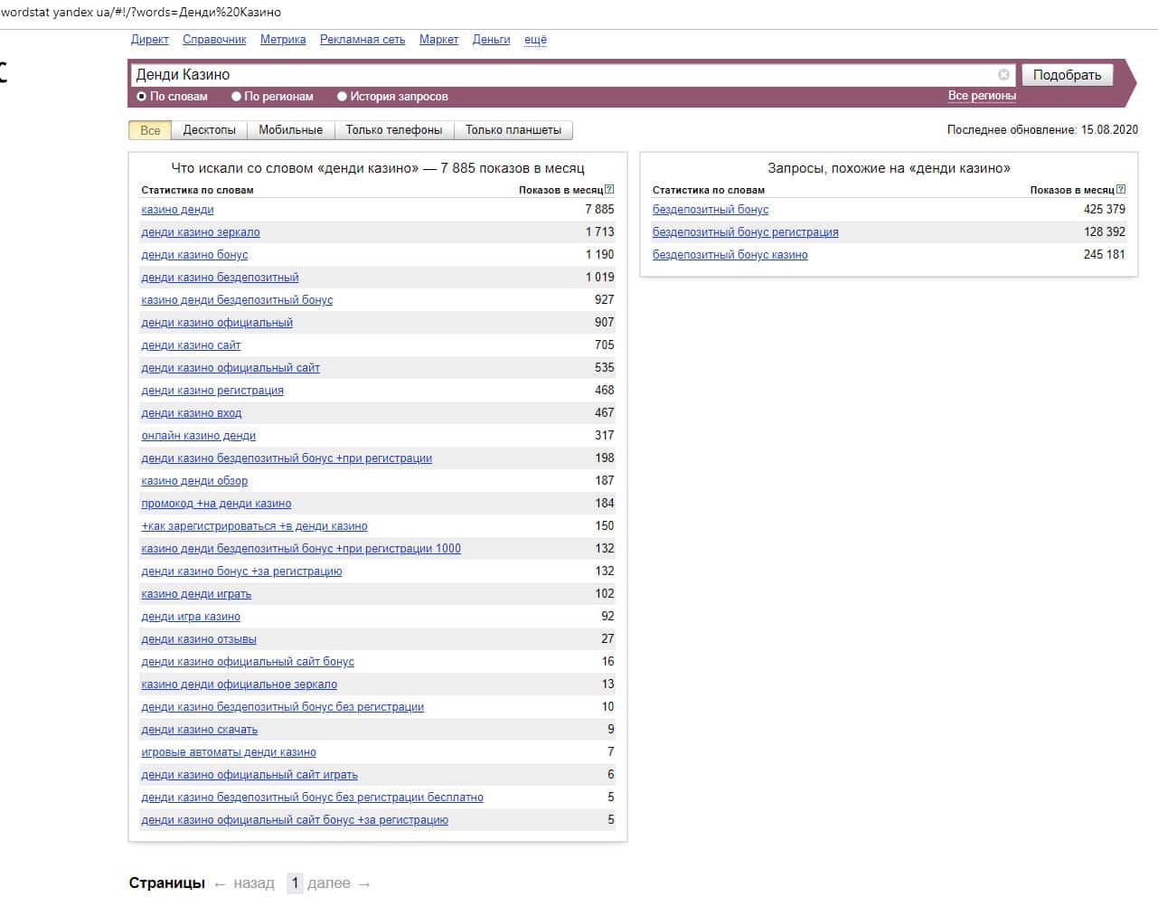Clear the search field with the X icon
This screenshot has width=1158, height=897.
pos(1003,75)
